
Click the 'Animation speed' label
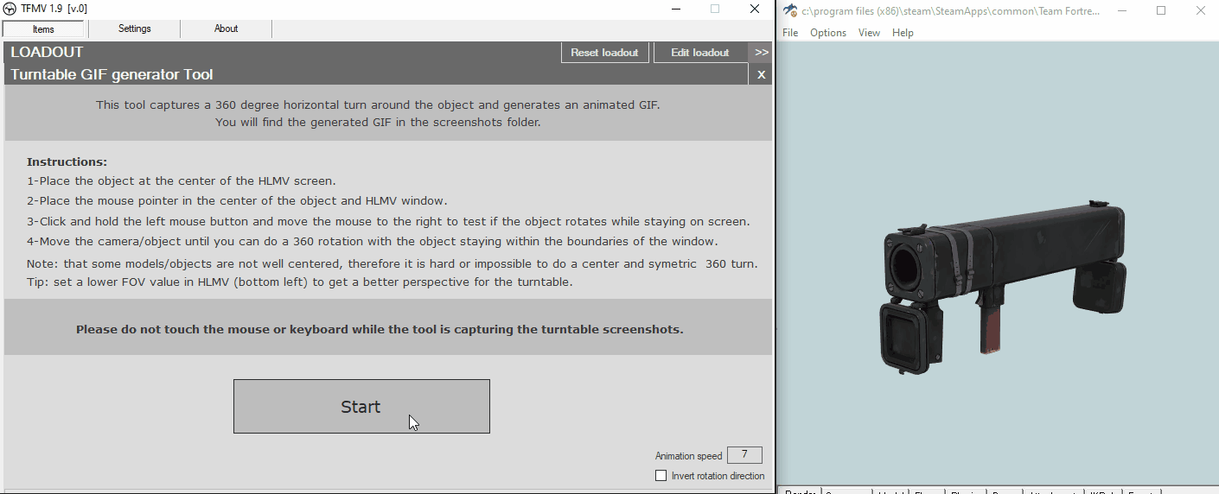pyautogui.click(x=688, y=456)
